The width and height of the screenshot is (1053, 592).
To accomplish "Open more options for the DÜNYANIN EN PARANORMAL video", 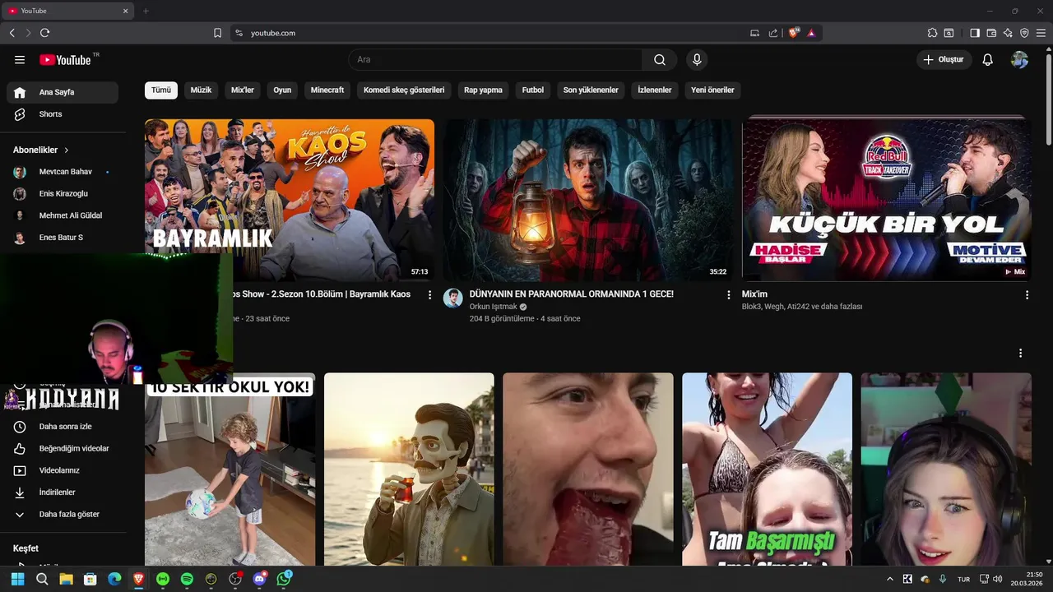I will click(728, 294).
